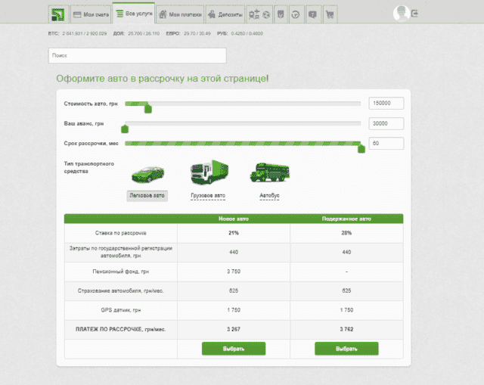The width and height of the screenshot is (484, 385).
Task: Click the user profile avatar
Action: 401,13
